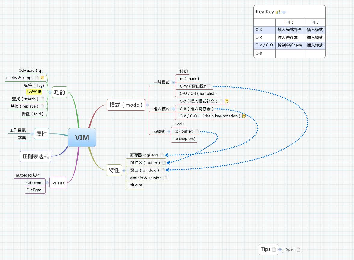Collapse the Ex模式 branch
Screen dimensions: 354x260
coord(169,131)
